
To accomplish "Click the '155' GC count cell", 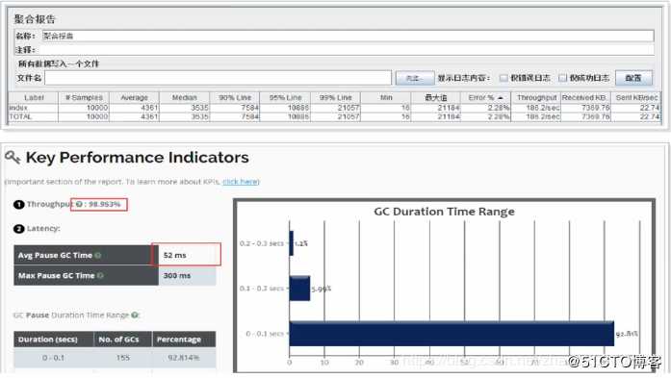I will coord(123,358).
